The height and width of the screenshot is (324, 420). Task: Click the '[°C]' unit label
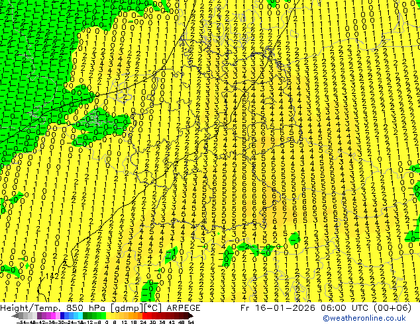point(152,308)
